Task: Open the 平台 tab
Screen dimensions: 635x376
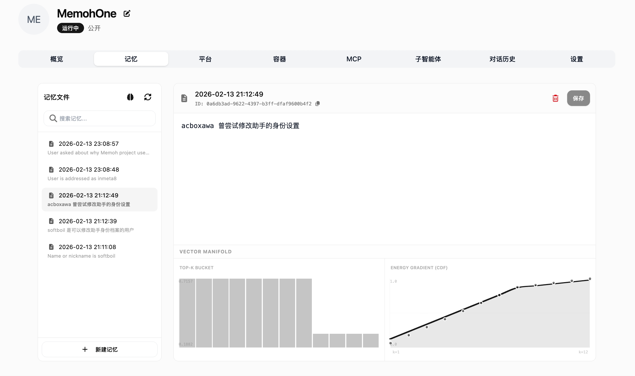Action: tap(205, 59)
